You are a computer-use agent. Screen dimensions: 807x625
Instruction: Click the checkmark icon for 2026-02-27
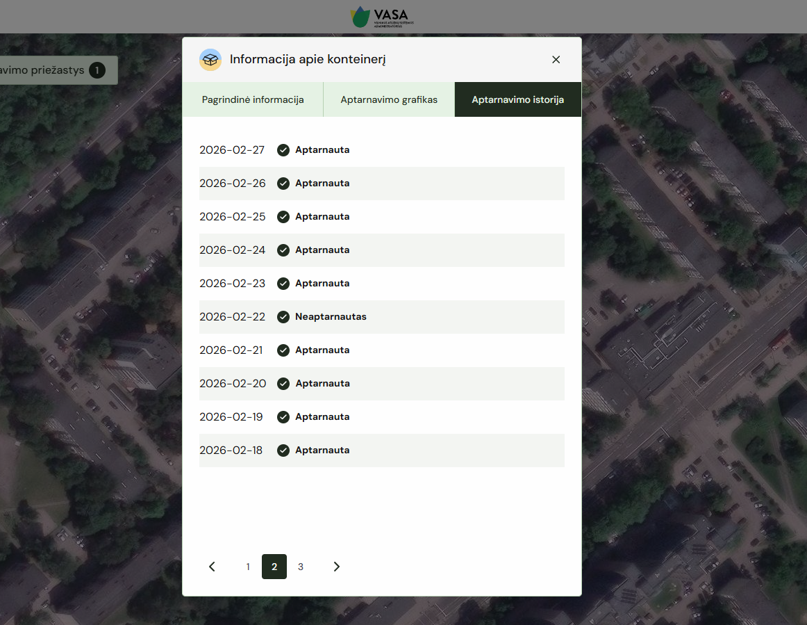[x=283, y=150]
